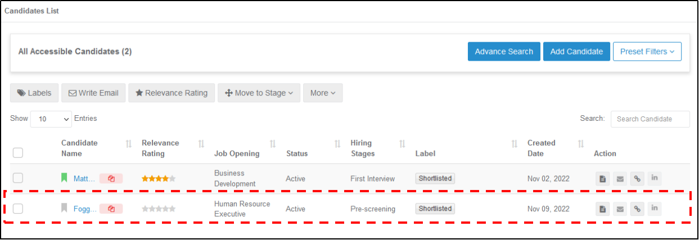Click empty star rating in Fogg row
699x240 pixels.
pos(159,209)
